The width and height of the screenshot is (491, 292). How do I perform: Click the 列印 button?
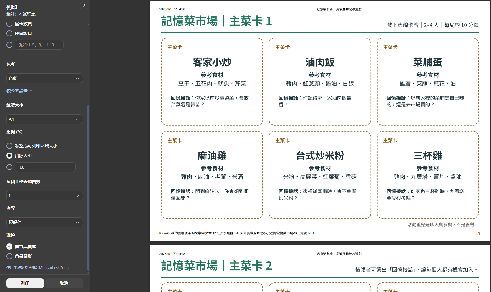(x=25, y=283)
